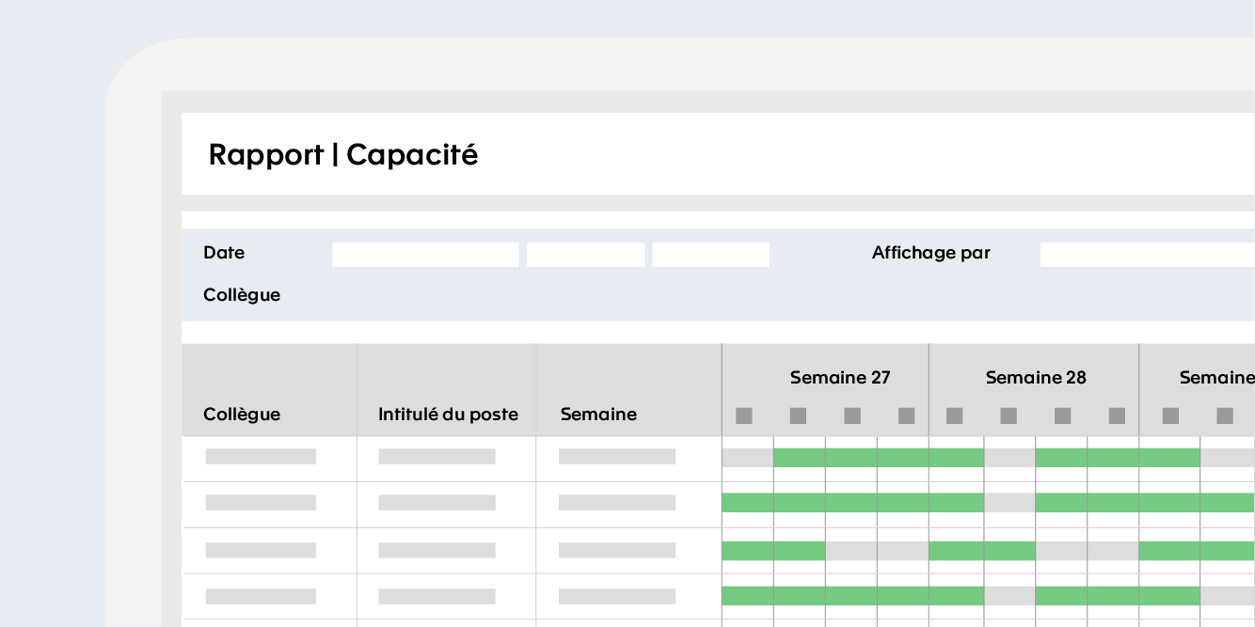This screenshot has width=1255, height=627.
Task: Click the middle of three Date fields
Action: [586, 255]
